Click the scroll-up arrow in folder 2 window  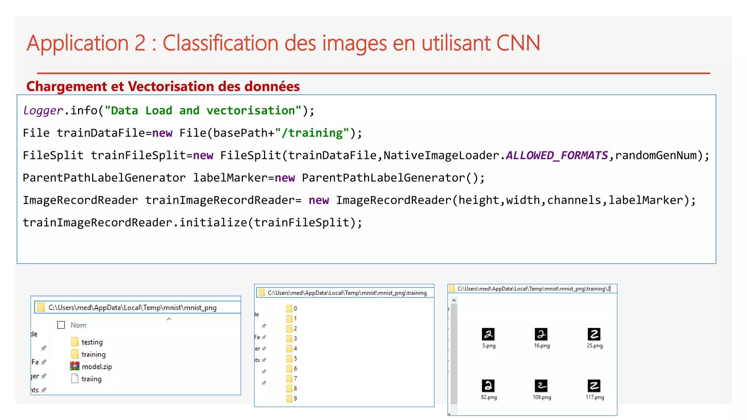click(x=454, y=300)
